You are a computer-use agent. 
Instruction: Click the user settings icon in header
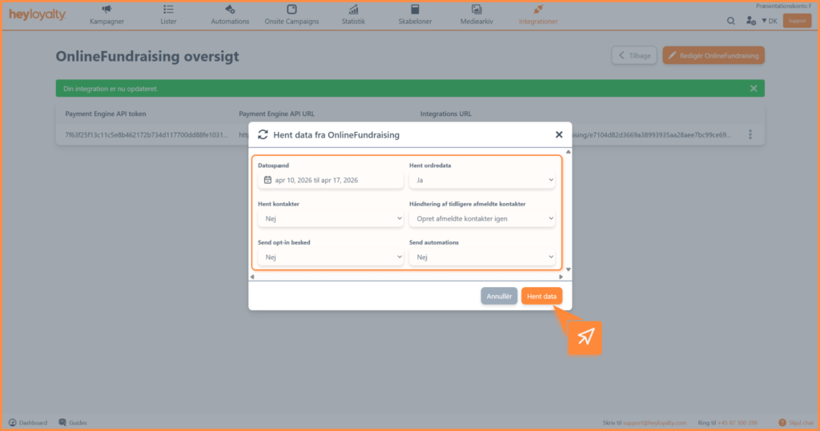point(751,21)
